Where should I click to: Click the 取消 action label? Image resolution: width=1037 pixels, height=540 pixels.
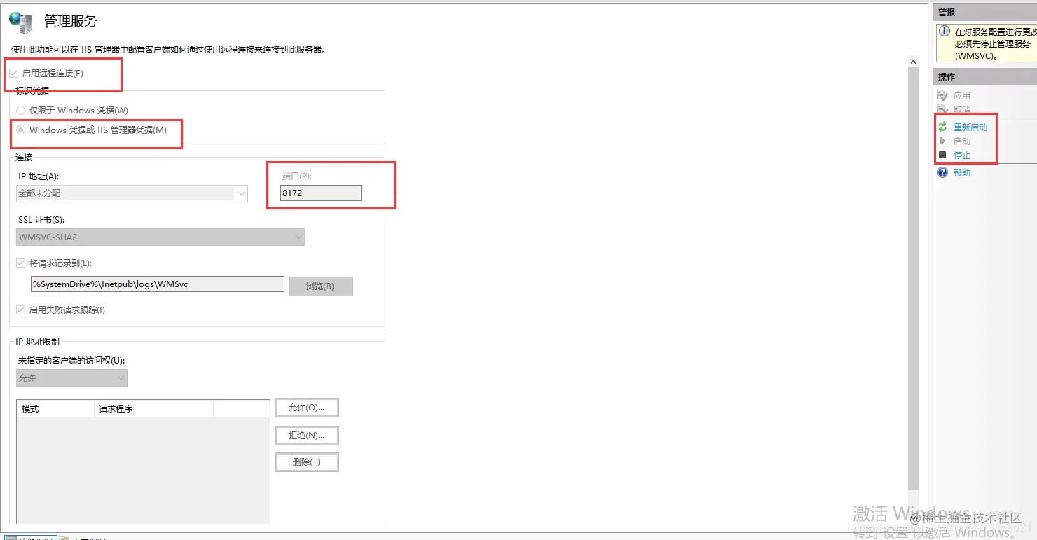pos(962,110)
